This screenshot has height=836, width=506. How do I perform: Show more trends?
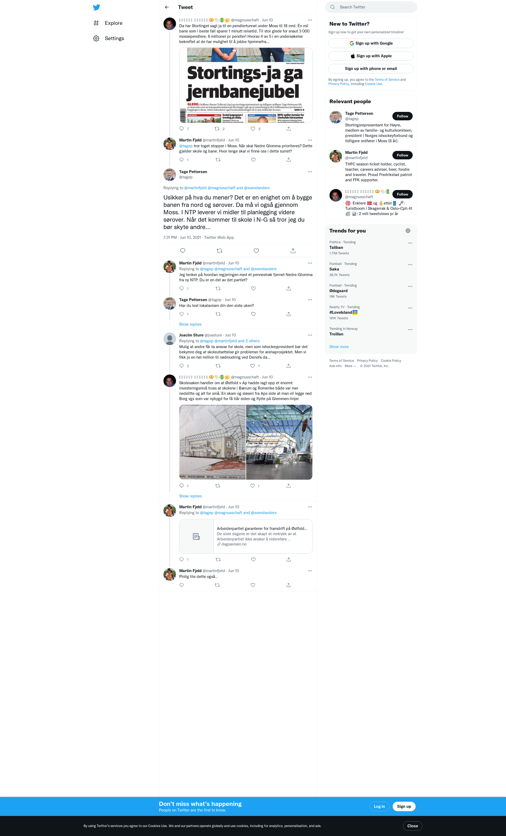(339, 347)
